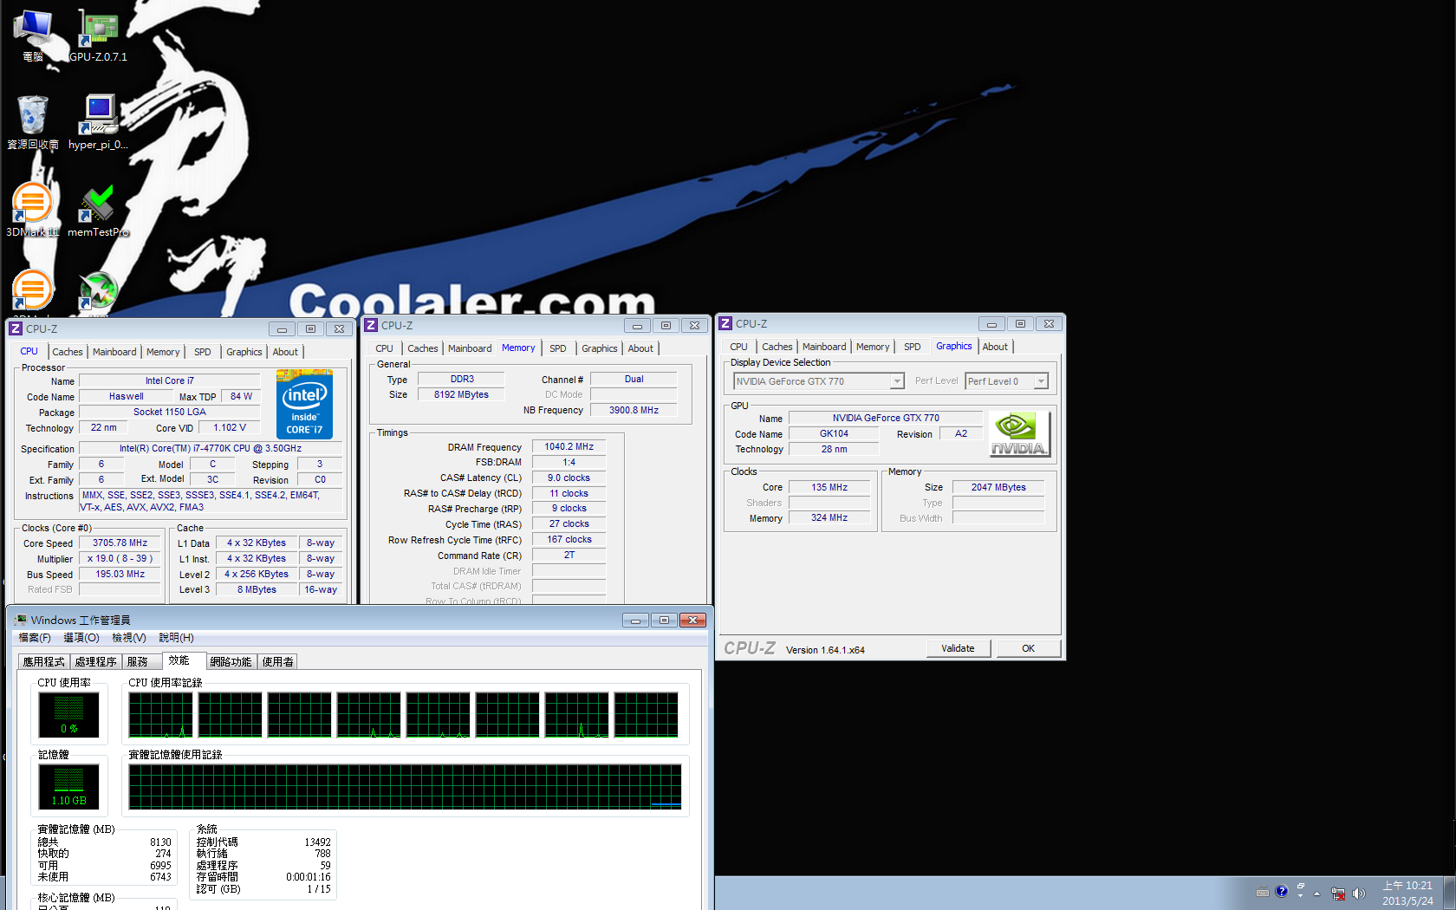The image size is (1456, 910).
Task: Click the Core Speed value 3705.78 MHz
Action: coord(120,543)
